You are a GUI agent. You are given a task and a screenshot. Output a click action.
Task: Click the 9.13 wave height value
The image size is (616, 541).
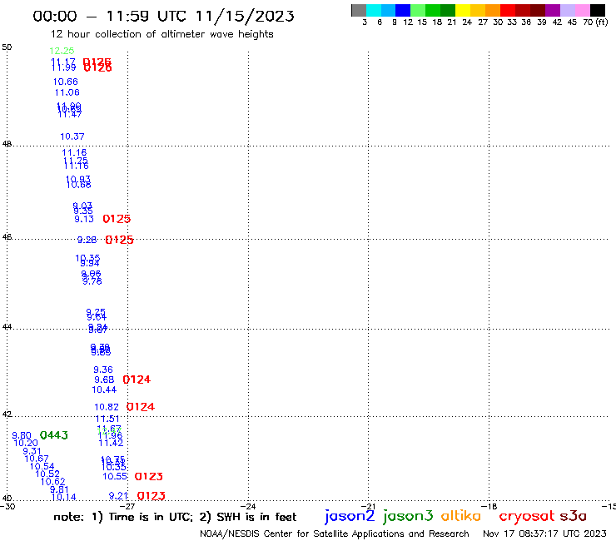coord(84,219)
